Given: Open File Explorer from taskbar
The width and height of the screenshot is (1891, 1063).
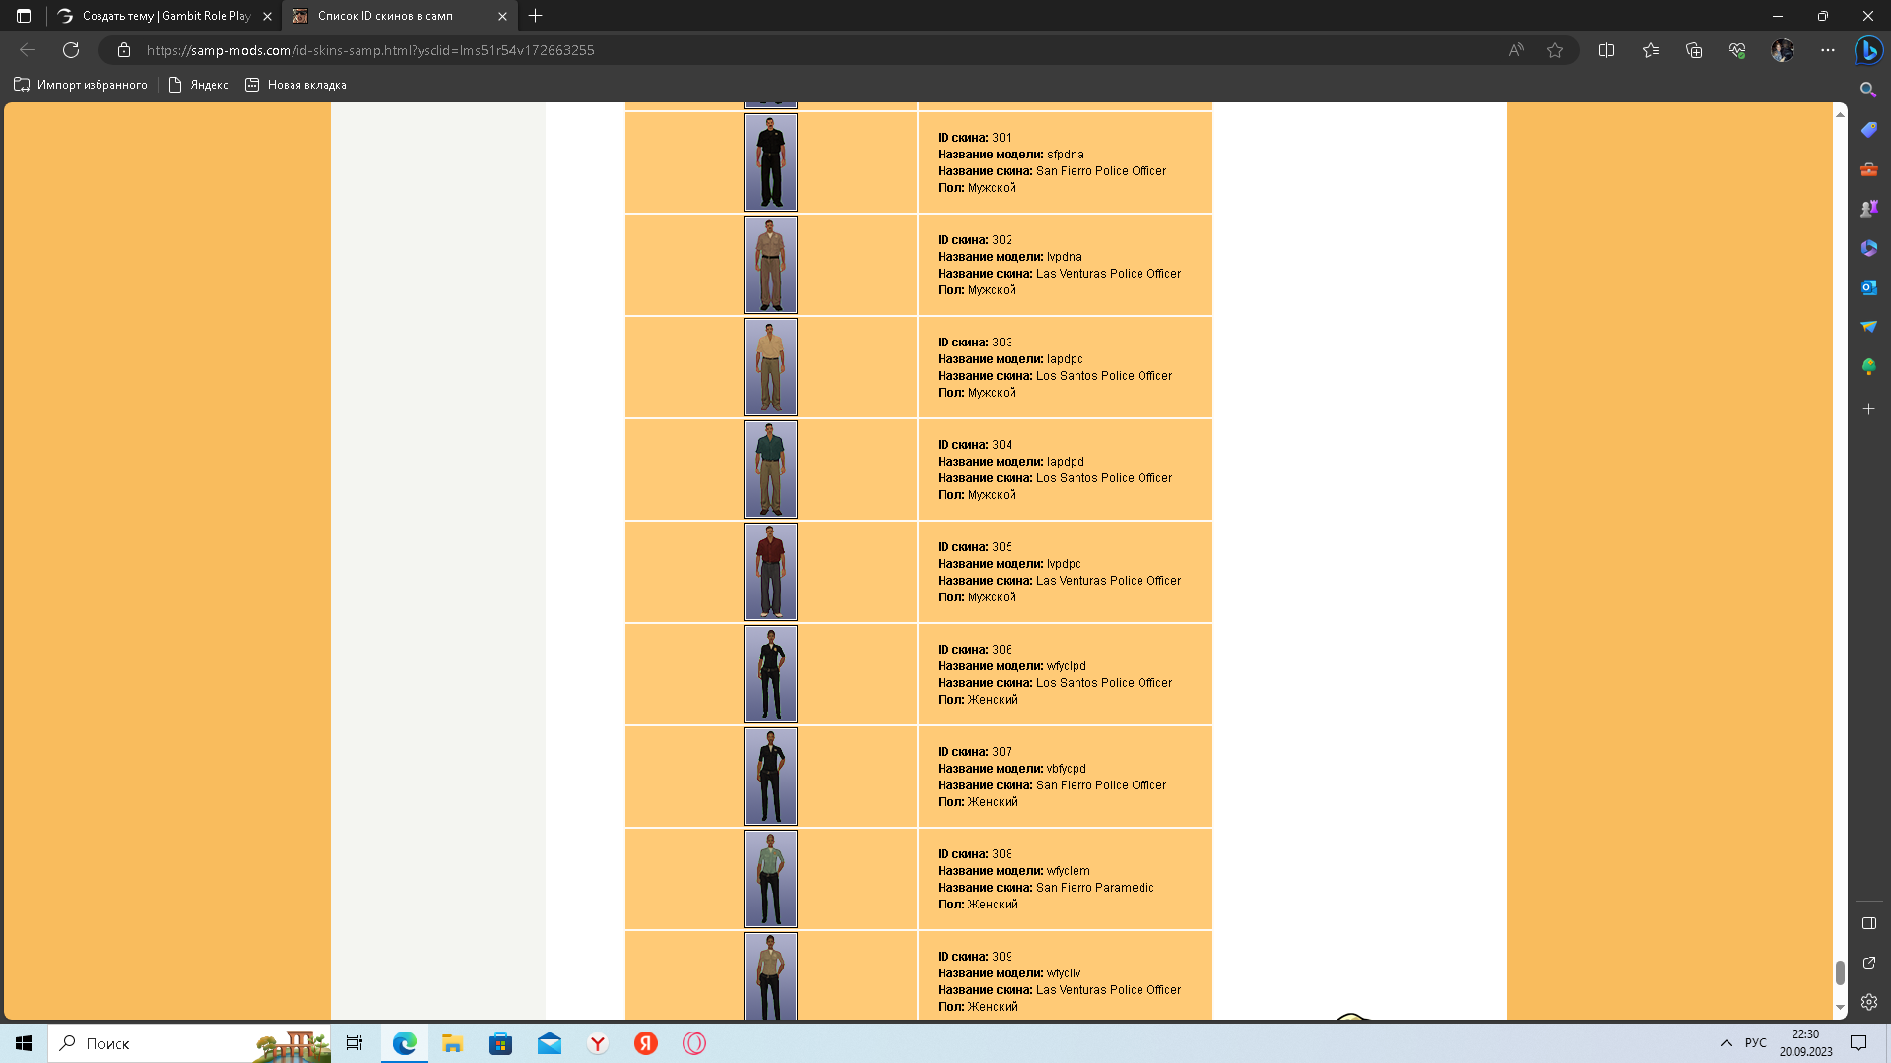Looking at the screenshot, I should 452,1043.
